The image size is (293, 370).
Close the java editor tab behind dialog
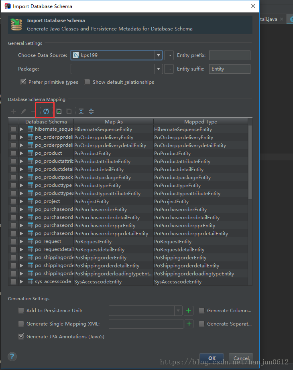click(x=281, y=19)
